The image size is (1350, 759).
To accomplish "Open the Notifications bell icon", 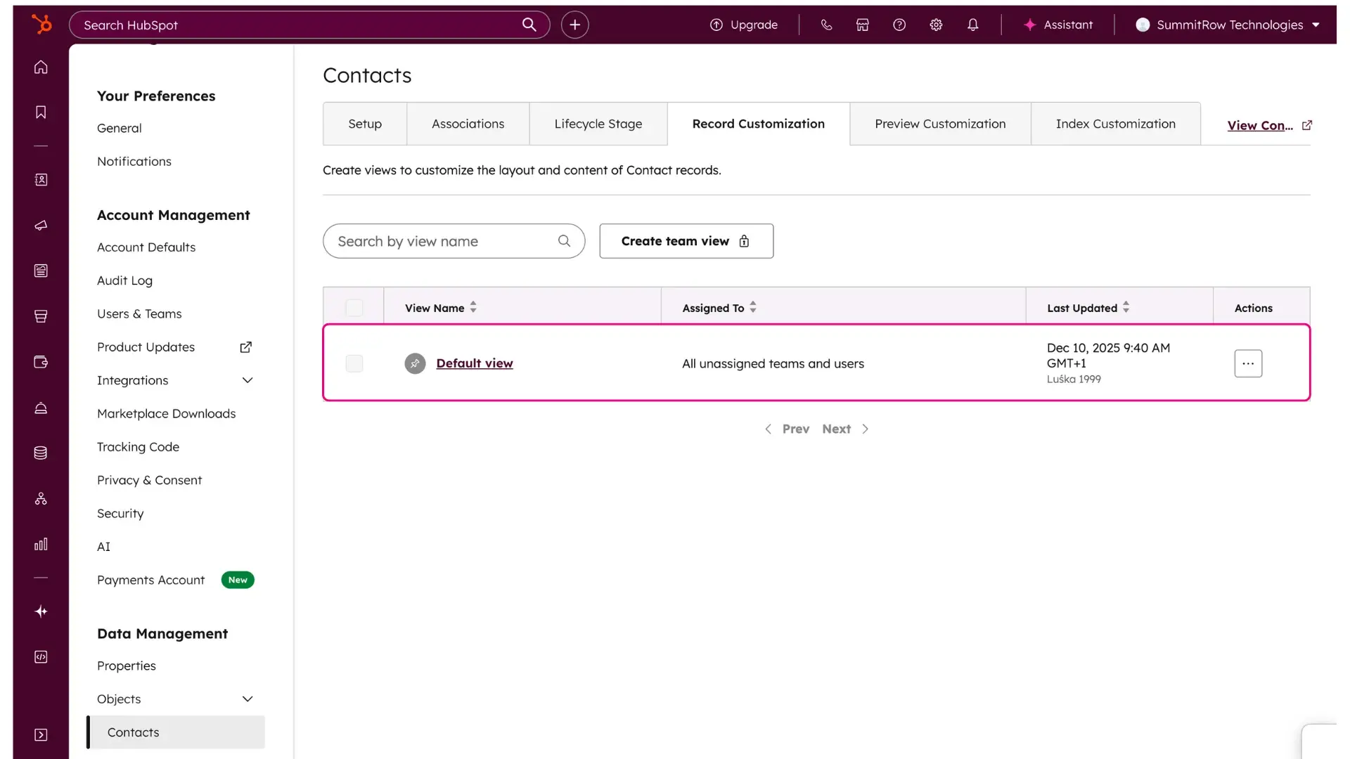I will click(x=974, y=25).
